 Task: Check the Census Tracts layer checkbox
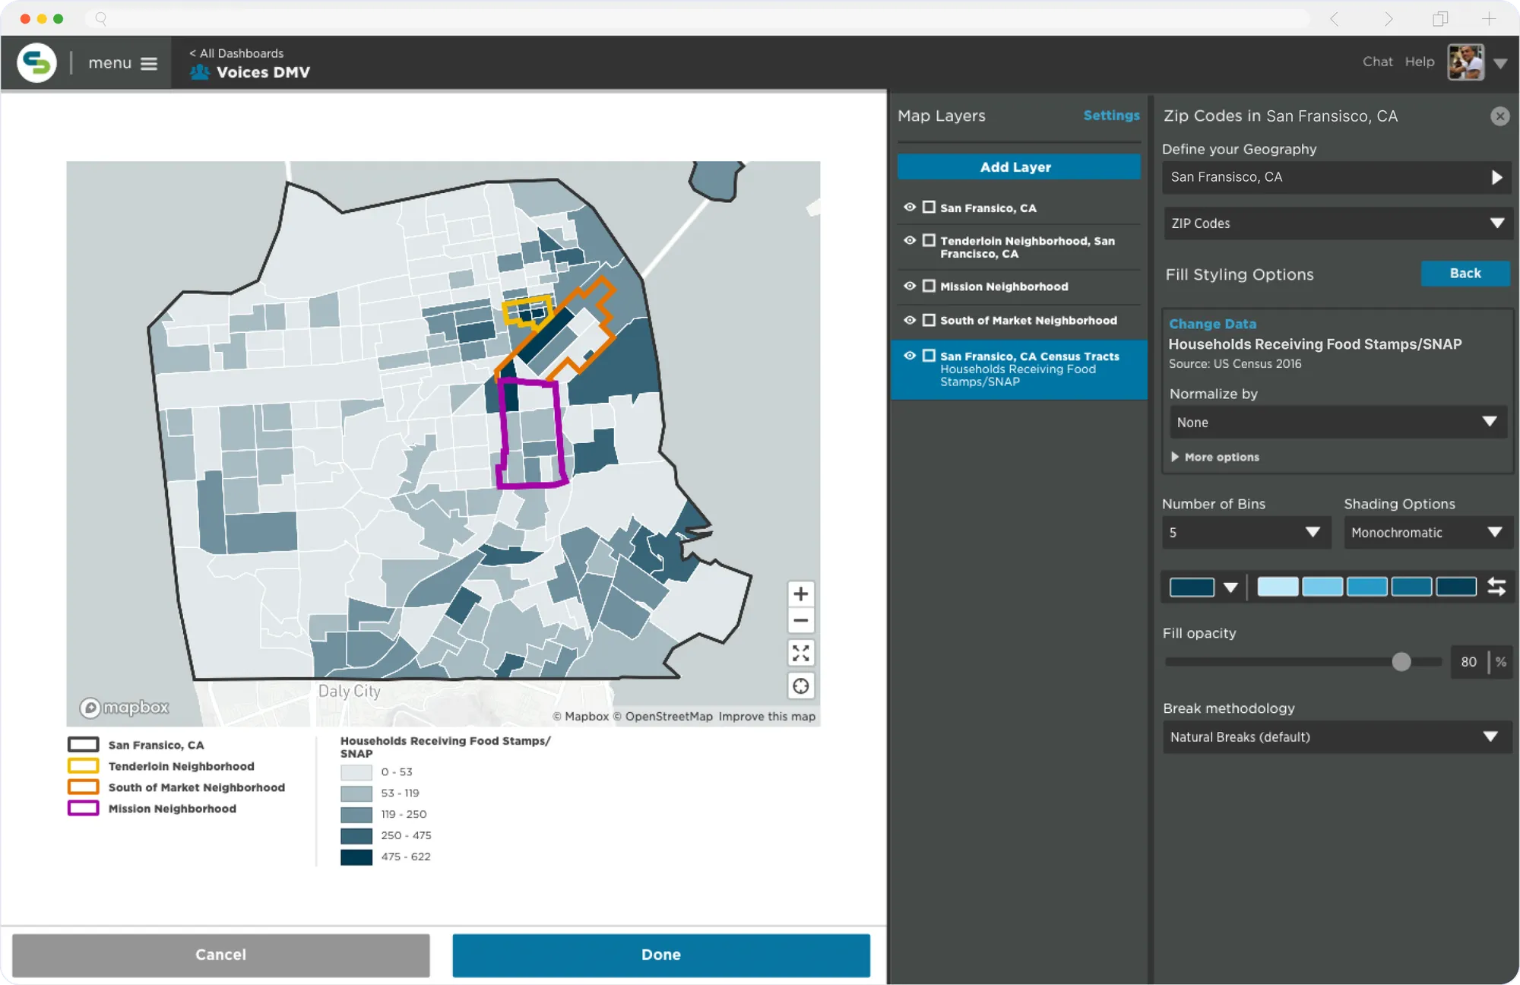(x=929, y=356)
